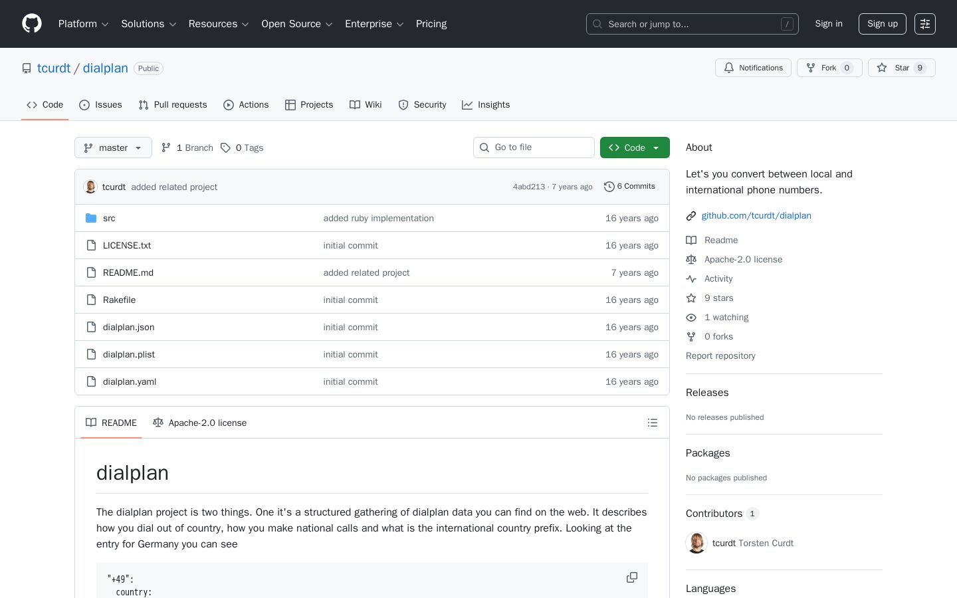Screen dimensions: 957x598
Task: Expand the Open Source menu
Action: [297, 24]
